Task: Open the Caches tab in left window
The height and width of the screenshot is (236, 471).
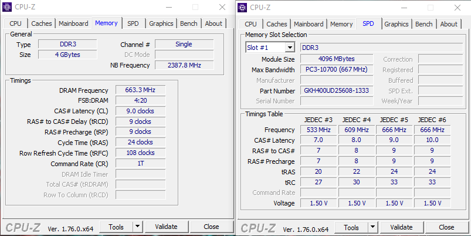Action: click(42, 23)
